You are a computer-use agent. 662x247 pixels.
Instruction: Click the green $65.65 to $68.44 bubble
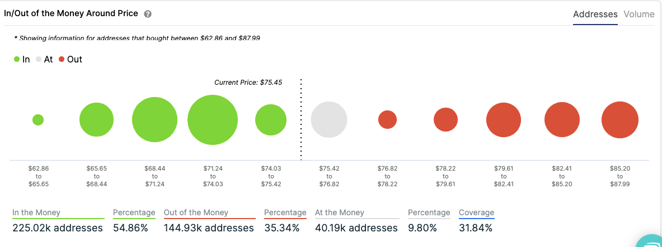96,120
